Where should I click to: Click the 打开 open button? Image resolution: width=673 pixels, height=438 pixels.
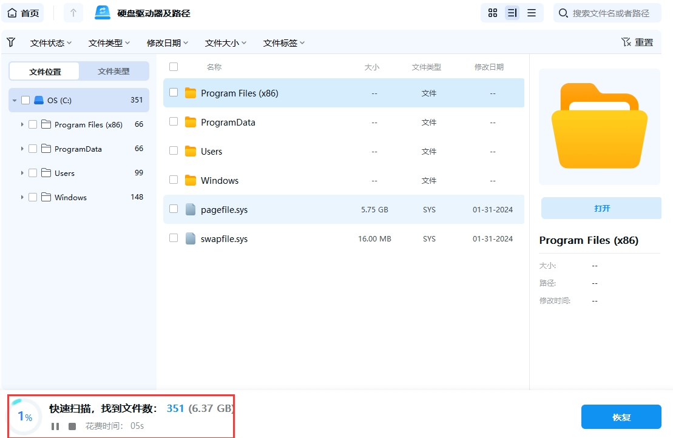600,207
